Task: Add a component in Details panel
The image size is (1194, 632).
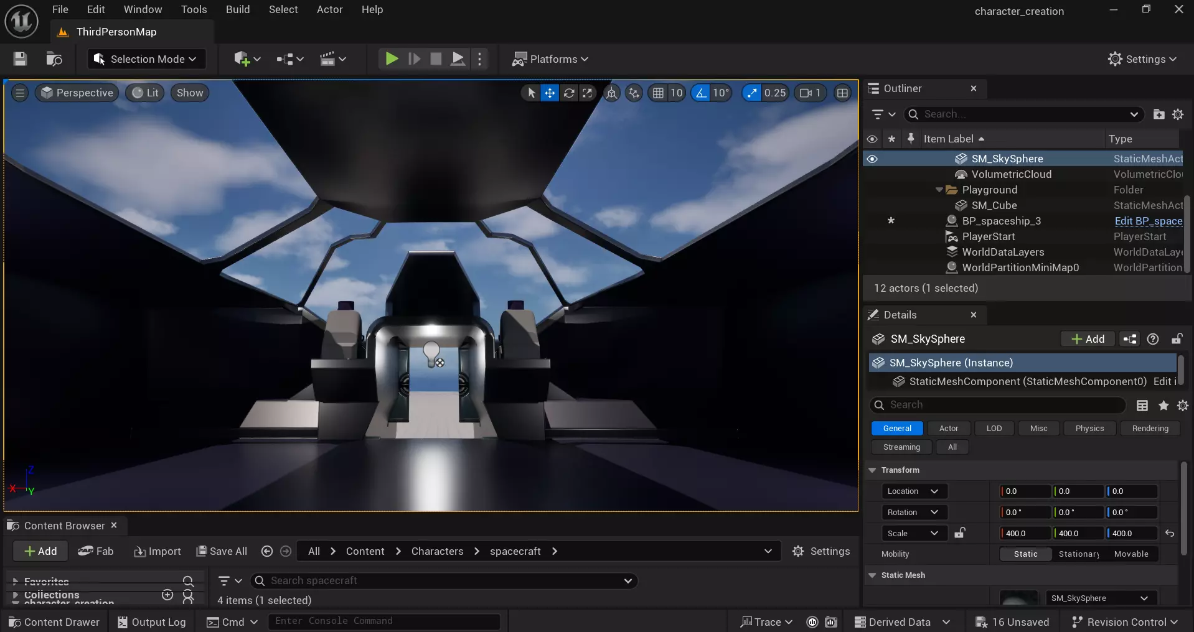Action: point(1088,339)
